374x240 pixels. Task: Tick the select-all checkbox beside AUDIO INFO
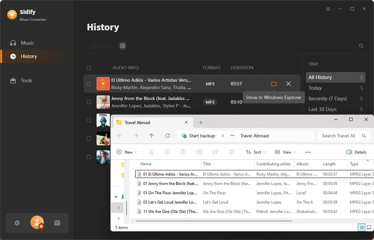pos(89,68)
